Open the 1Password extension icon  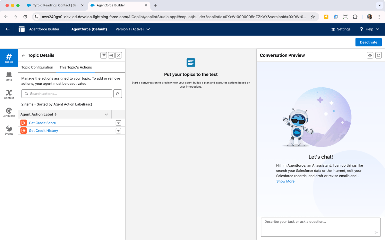pyautogui.click(x=336, y=17)
